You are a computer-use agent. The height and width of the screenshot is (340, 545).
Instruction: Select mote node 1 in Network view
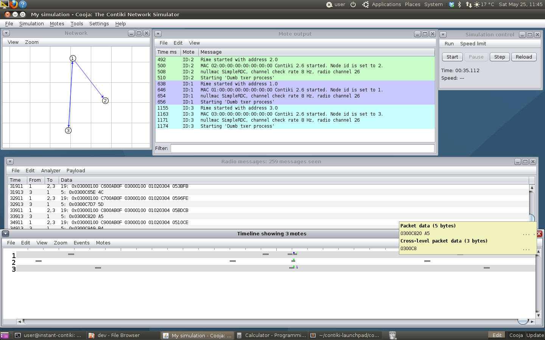[73, 58]
